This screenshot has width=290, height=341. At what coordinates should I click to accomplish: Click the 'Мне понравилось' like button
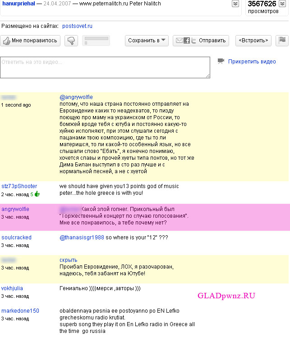(x=31, y=40)
